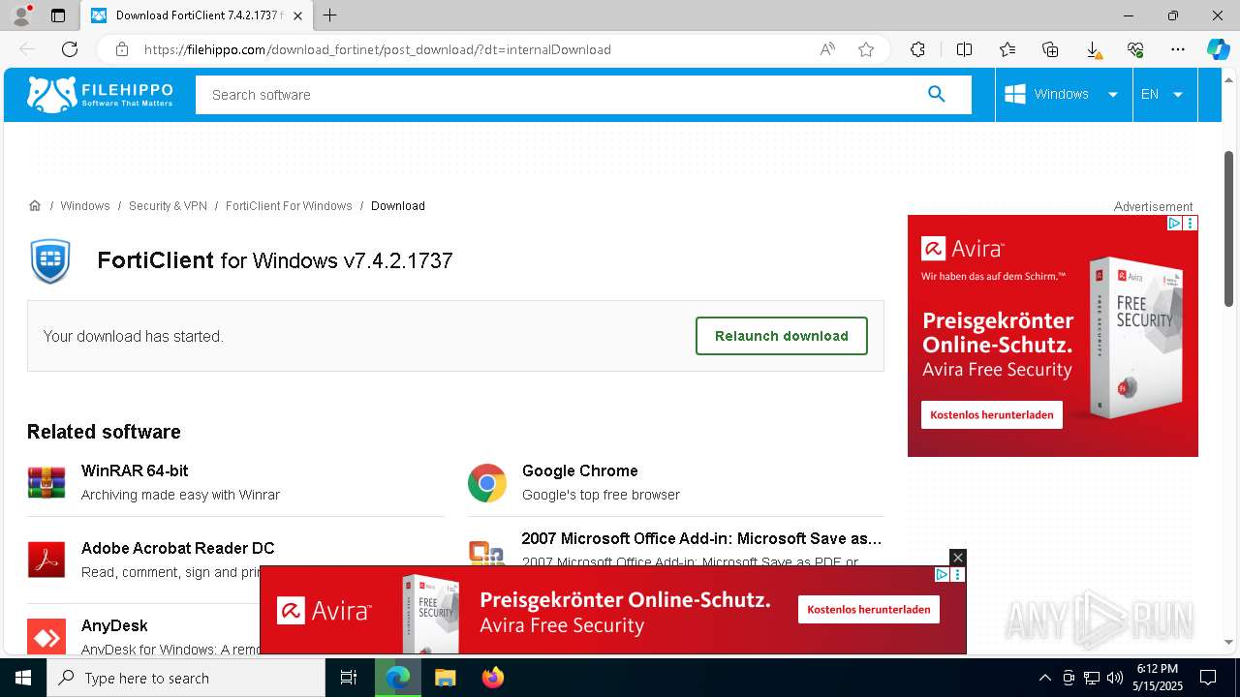
Task: View site information lock icon
Action: click(x=121, y=49)
